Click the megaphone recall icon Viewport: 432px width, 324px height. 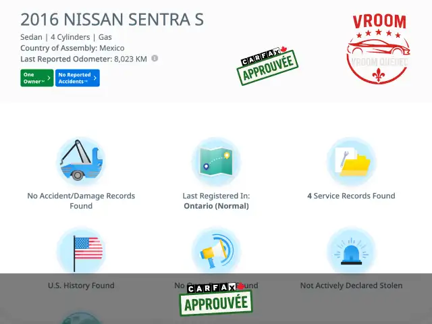[x=216, y=251]
